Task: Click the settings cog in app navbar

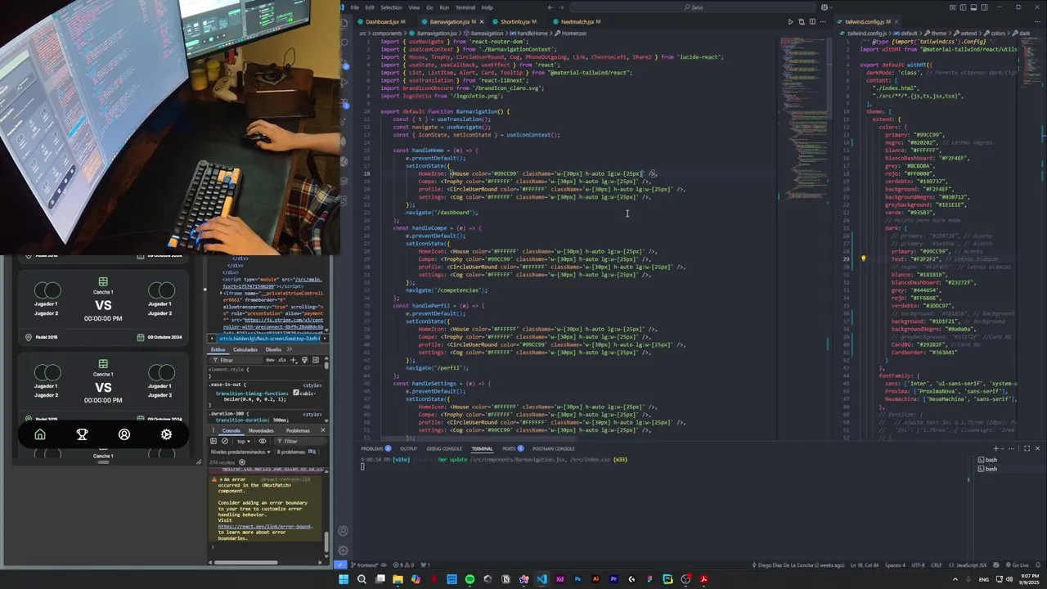Action: point(167,434)
